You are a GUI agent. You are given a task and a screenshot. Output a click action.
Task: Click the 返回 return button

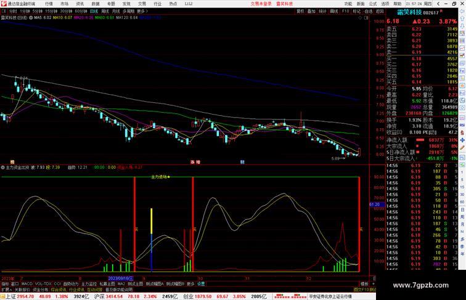(380, 11)
